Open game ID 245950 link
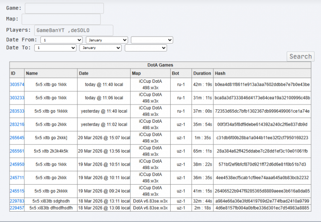This screenshot has width=321, height=222. click(17, 164)
